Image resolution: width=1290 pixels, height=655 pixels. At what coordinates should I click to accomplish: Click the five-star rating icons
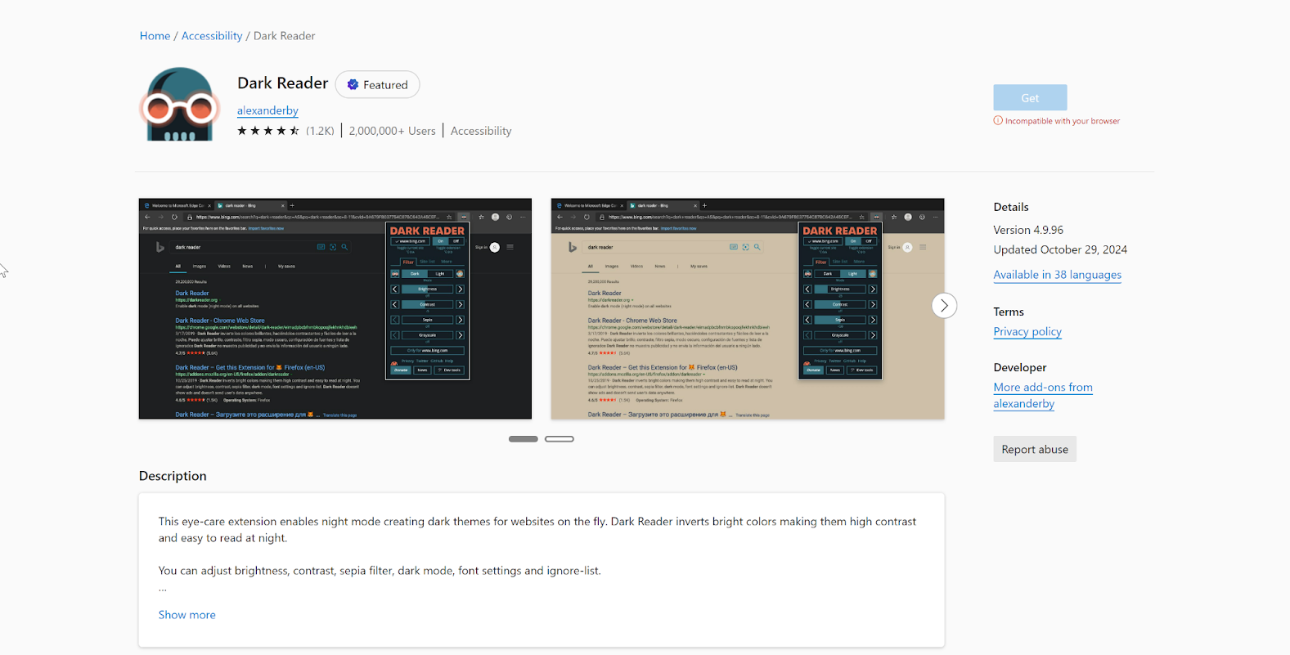tap(267, 131)
